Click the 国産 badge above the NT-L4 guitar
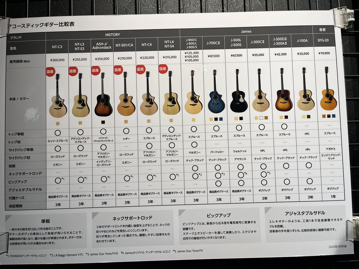This screenshot has width=359, height=269. (x=163, y=69)
